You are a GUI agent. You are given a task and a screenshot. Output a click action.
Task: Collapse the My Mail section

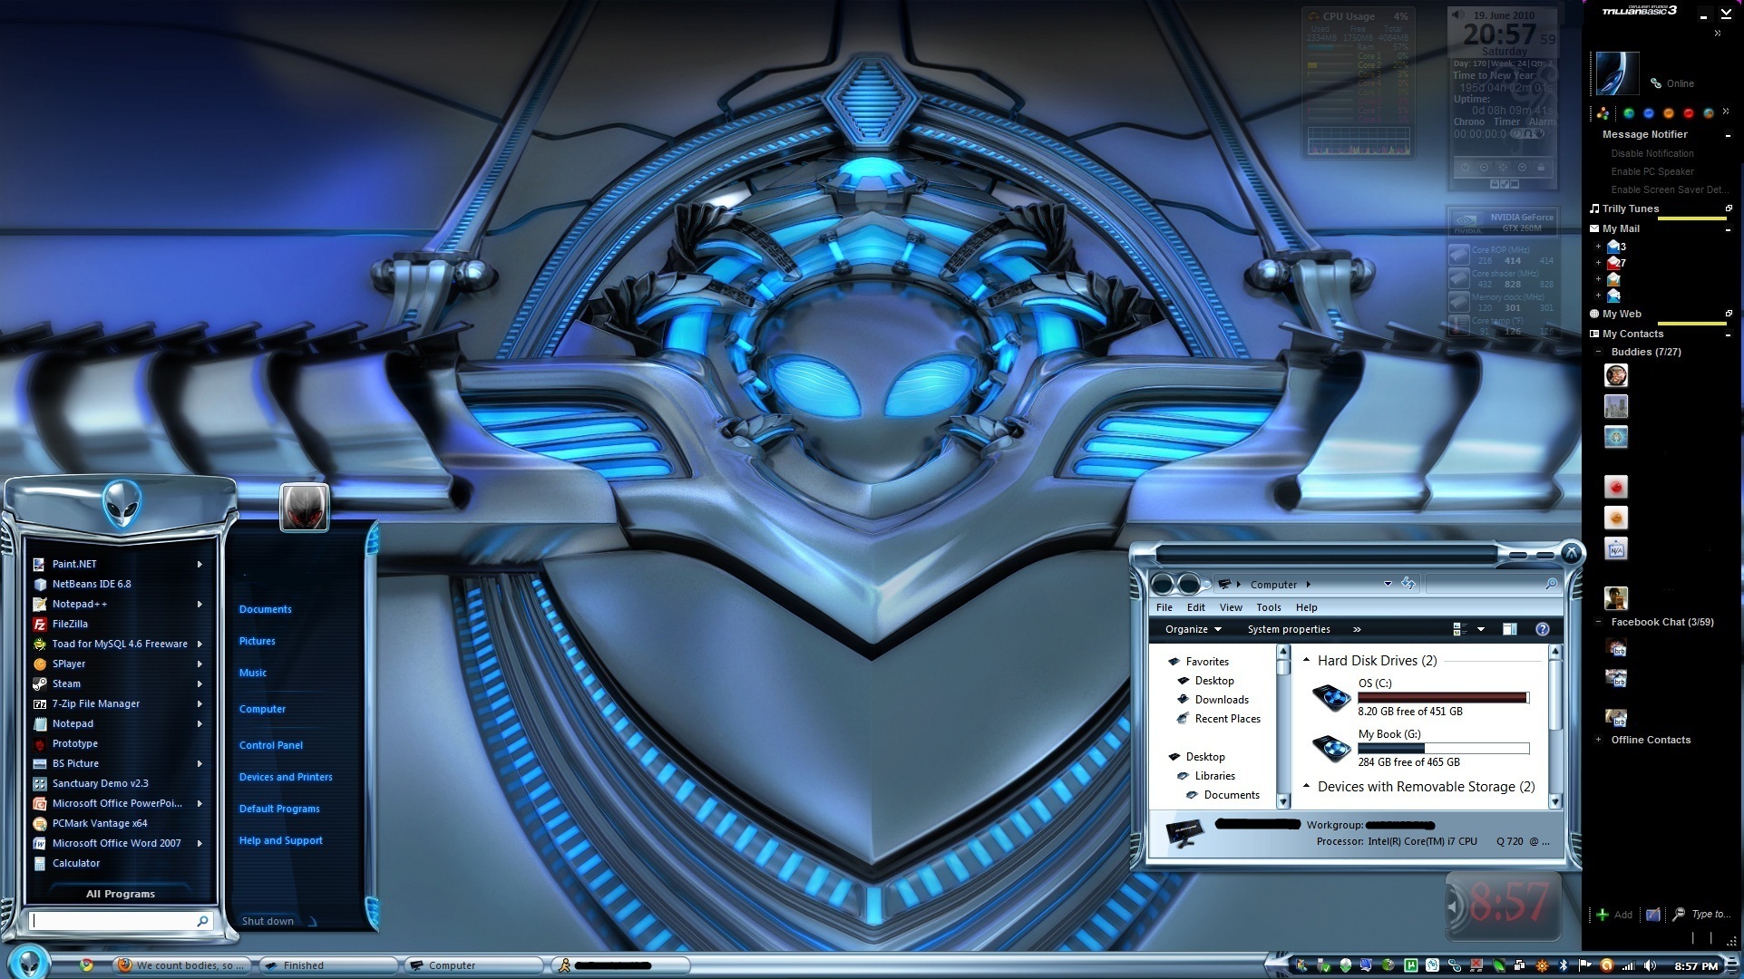[x=1728, y=229]
